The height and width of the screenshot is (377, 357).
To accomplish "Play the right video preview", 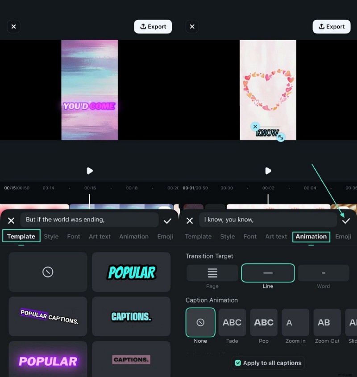I will point(268,171).
